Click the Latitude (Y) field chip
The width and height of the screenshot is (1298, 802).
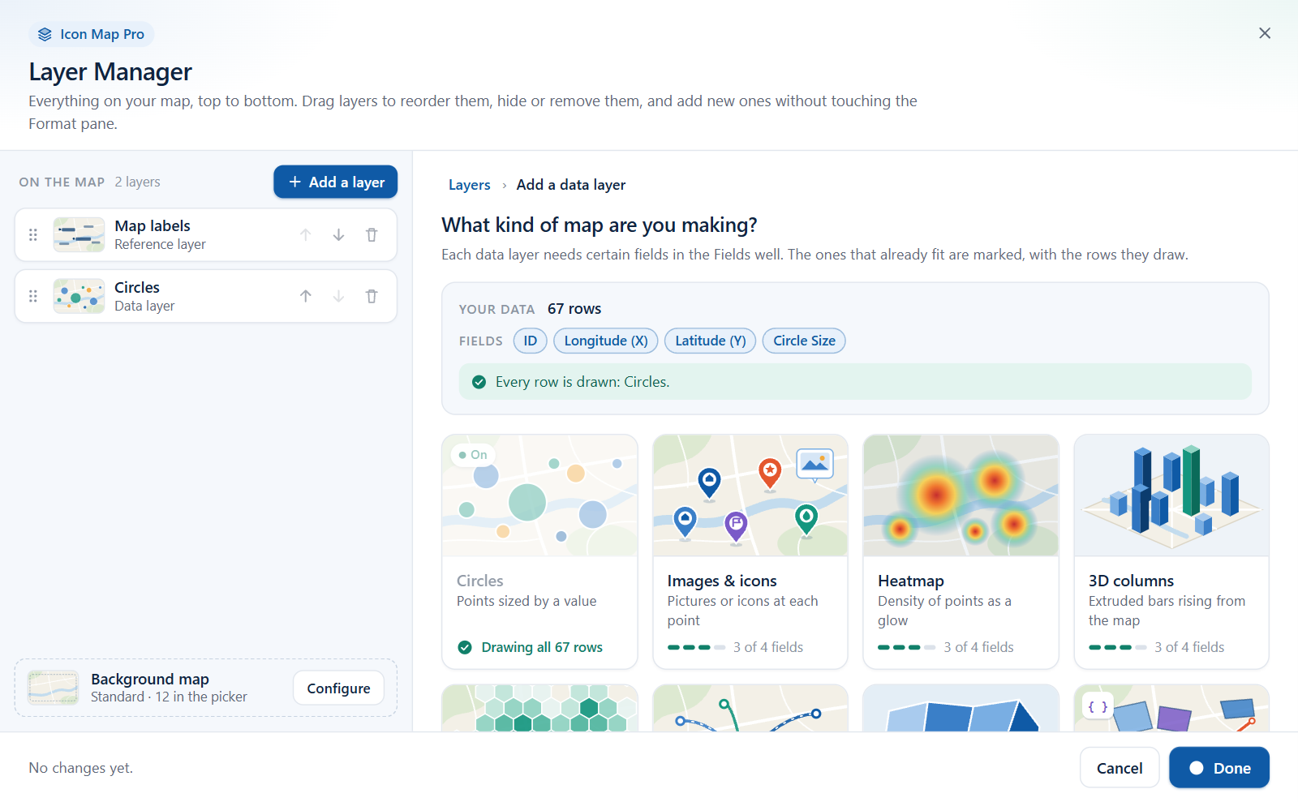tap(711, 341)
